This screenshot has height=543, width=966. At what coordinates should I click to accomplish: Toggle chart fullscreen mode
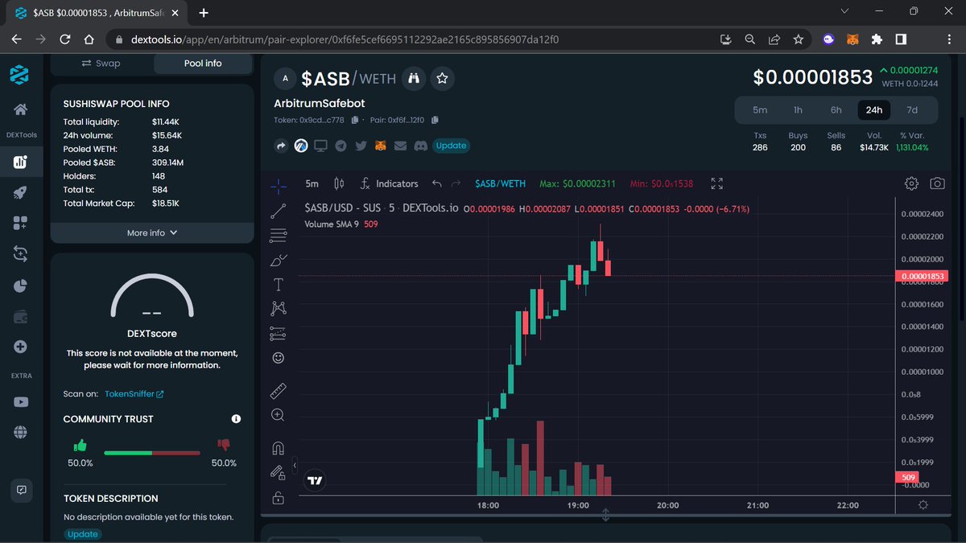coord(716,183)
